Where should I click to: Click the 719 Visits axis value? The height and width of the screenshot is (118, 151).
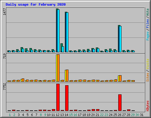[x=4, y=56]
